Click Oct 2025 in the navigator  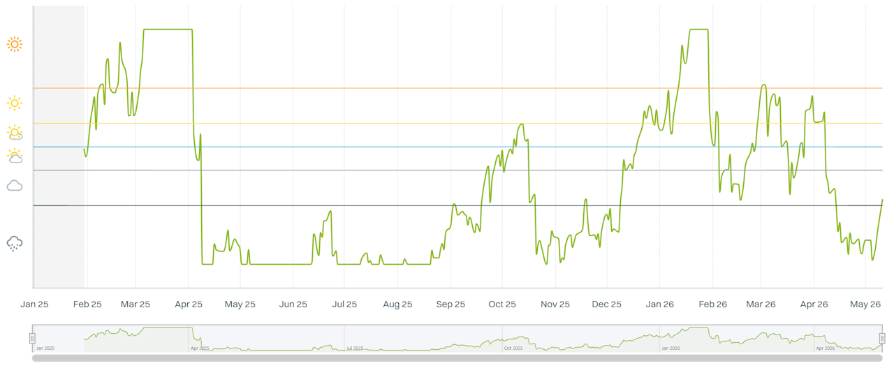tap(513, 348)
